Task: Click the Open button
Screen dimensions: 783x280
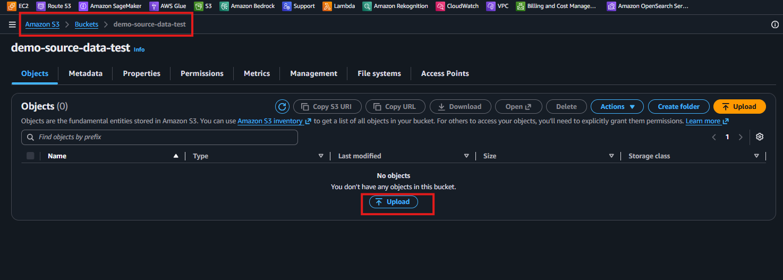Action: pyautogui.click(x=518, y=106)
